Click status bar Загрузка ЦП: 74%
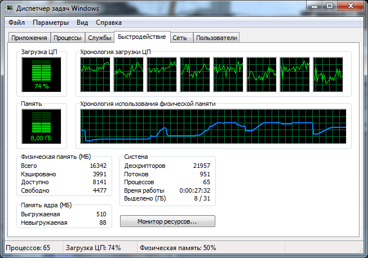The height and width of the screenshot is (258, 368). point(93,248)
